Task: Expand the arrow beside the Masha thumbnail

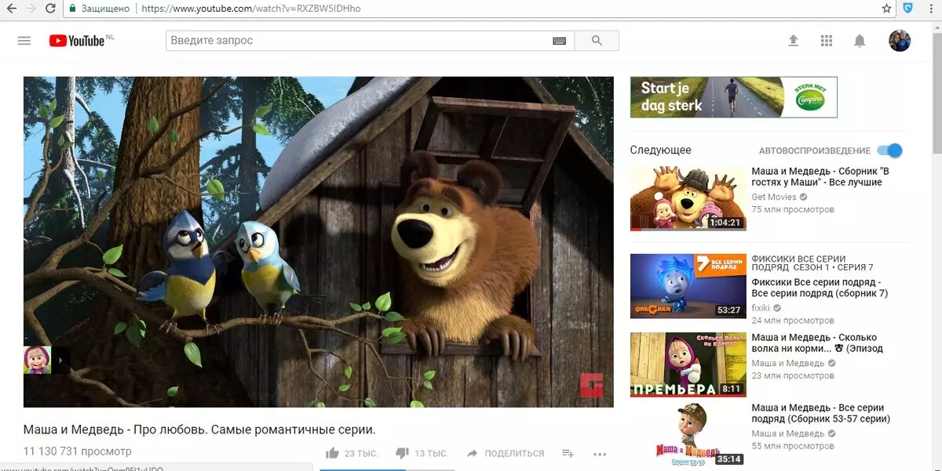Action: 61,360
